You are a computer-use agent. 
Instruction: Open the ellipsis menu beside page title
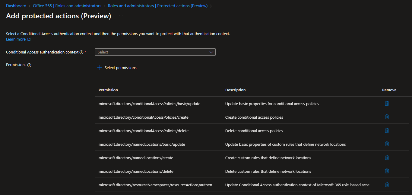click(x=121, y=16)
